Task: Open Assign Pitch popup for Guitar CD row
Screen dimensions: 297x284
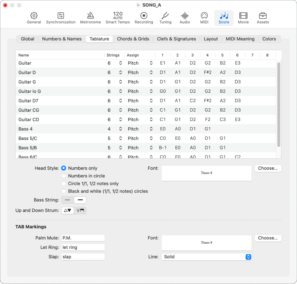Action: pyautogui.click(x=140, y=119)
